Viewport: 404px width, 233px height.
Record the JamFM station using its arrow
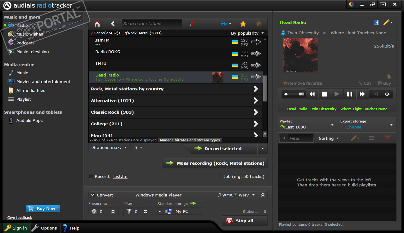[256, 42]
